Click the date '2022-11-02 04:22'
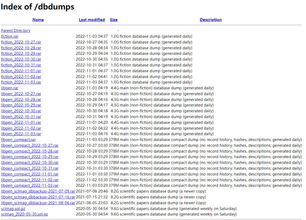Viewport: 306px width, 220px height. [92, 128]
